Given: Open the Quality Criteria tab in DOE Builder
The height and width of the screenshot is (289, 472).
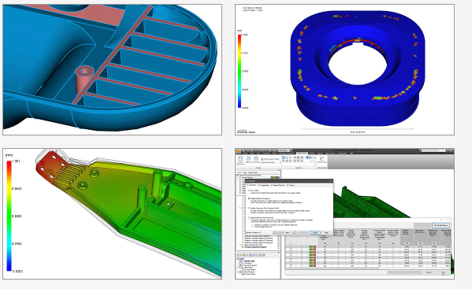Looking at the screenshot, I should (x=278, y=185).
